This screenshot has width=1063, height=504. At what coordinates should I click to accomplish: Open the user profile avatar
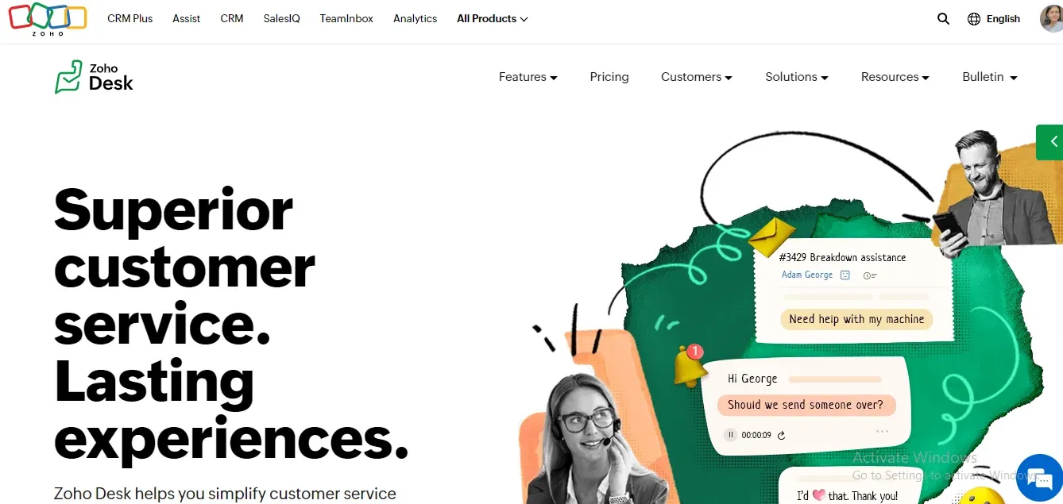click(x=1052, y=18)
